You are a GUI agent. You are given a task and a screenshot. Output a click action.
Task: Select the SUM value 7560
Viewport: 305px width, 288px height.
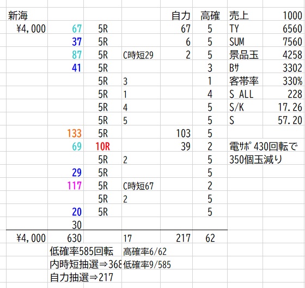tap(292, 41)
